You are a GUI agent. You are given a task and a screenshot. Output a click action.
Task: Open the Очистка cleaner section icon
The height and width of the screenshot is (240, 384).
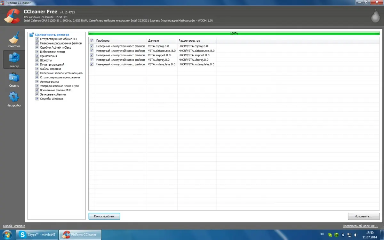[x=14, y=38]
